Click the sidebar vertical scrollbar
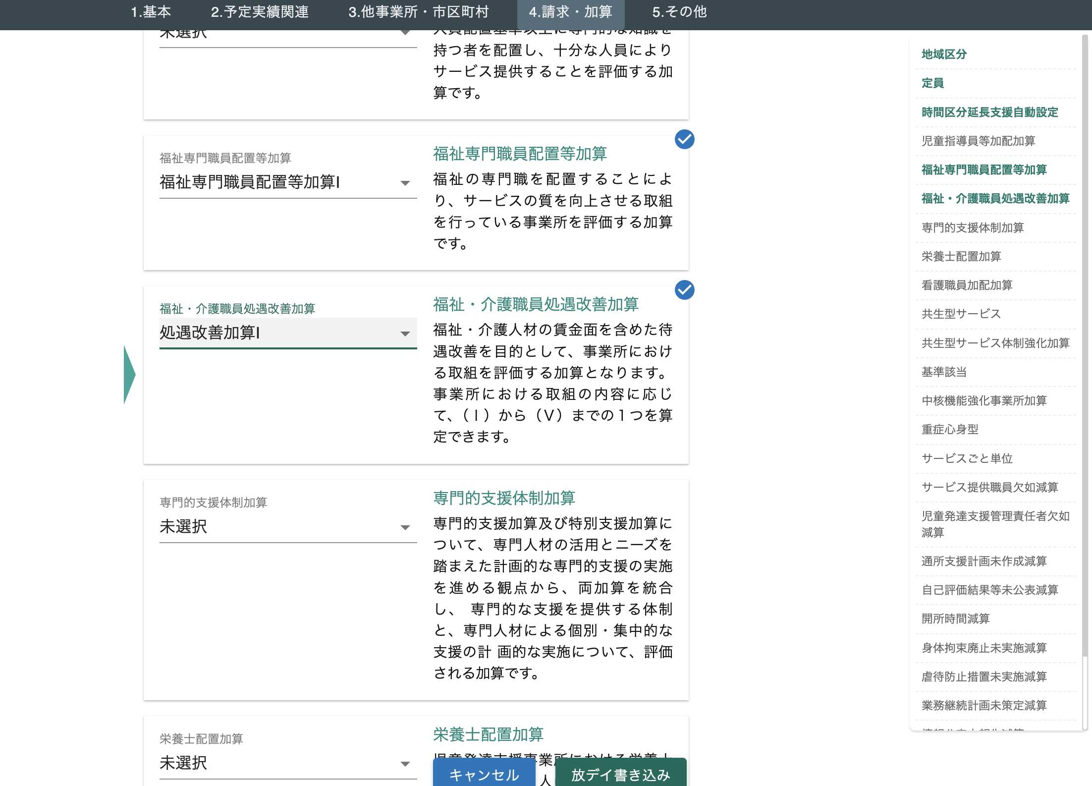This screenshot has width=1092, height=786. click(x=1084, y=347)
